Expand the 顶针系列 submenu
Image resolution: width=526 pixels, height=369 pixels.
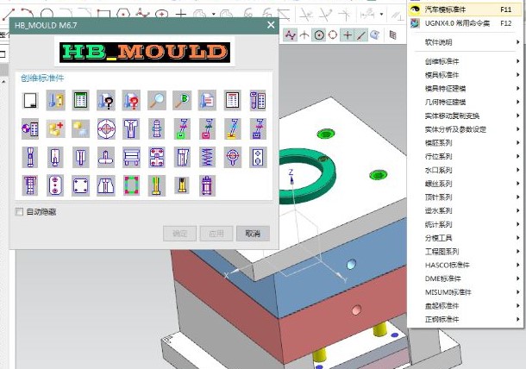(x=439, y=197)
